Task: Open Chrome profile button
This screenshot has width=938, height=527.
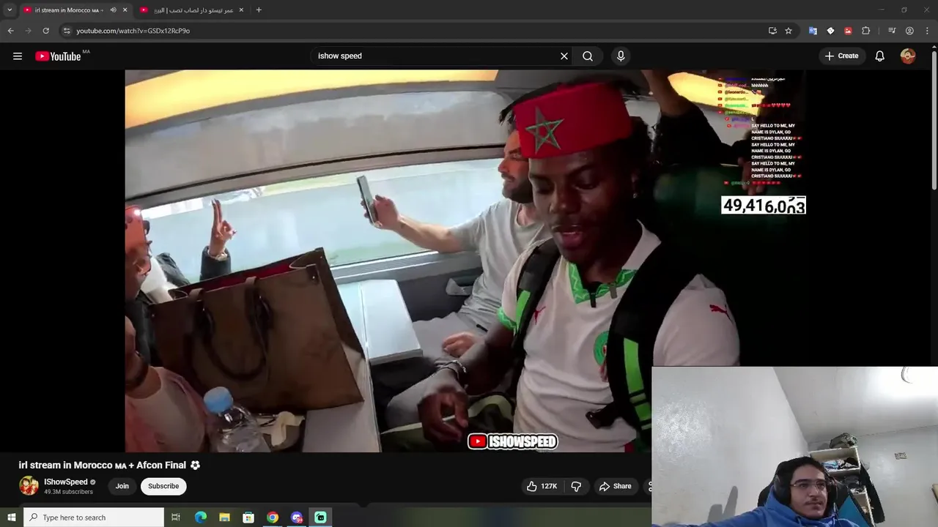Action: coord(909,31)
